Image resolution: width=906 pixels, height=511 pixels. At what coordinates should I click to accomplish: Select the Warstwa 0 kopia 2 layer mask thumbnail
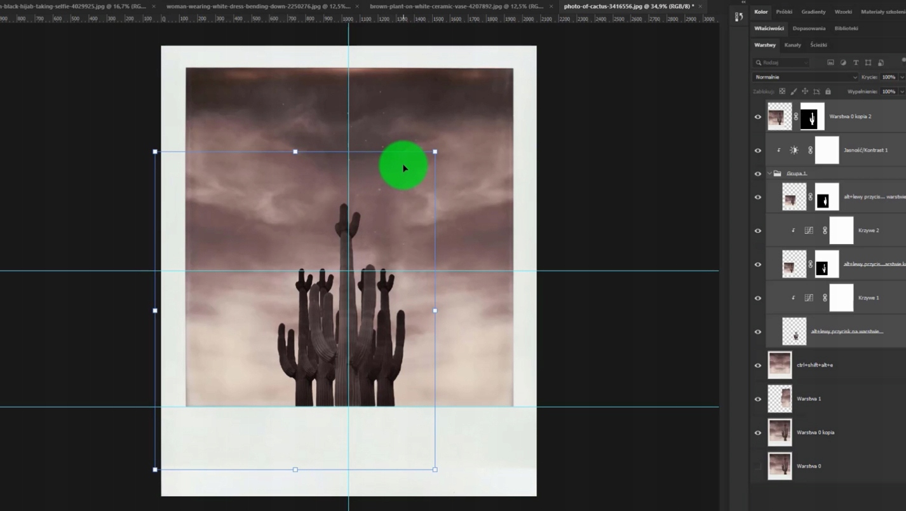click(812, 117)
